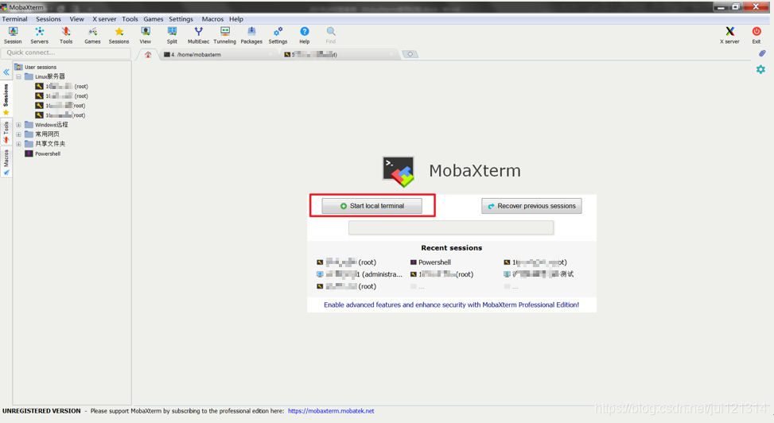Open the Session toolbar icon
The width and height of the screenshot is (774, 423).
(13, 36)
